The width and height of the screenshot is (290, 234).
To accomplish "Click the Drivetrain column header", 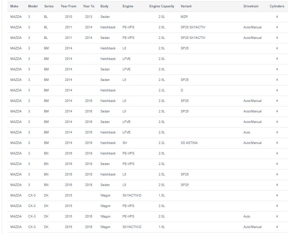I will (x=251, y=6).
